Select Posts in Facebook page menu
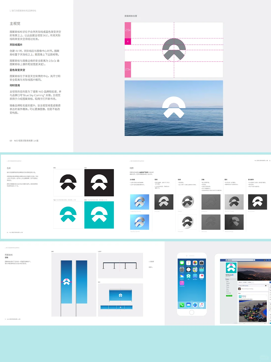This screenshot has width=271, height=362. (227, 281)
